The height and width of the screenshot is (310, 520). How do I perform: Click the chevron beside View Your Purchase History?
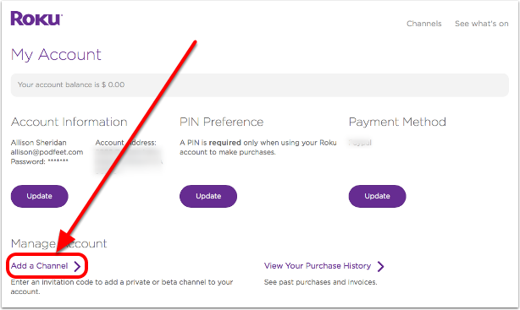click(381, 266)
